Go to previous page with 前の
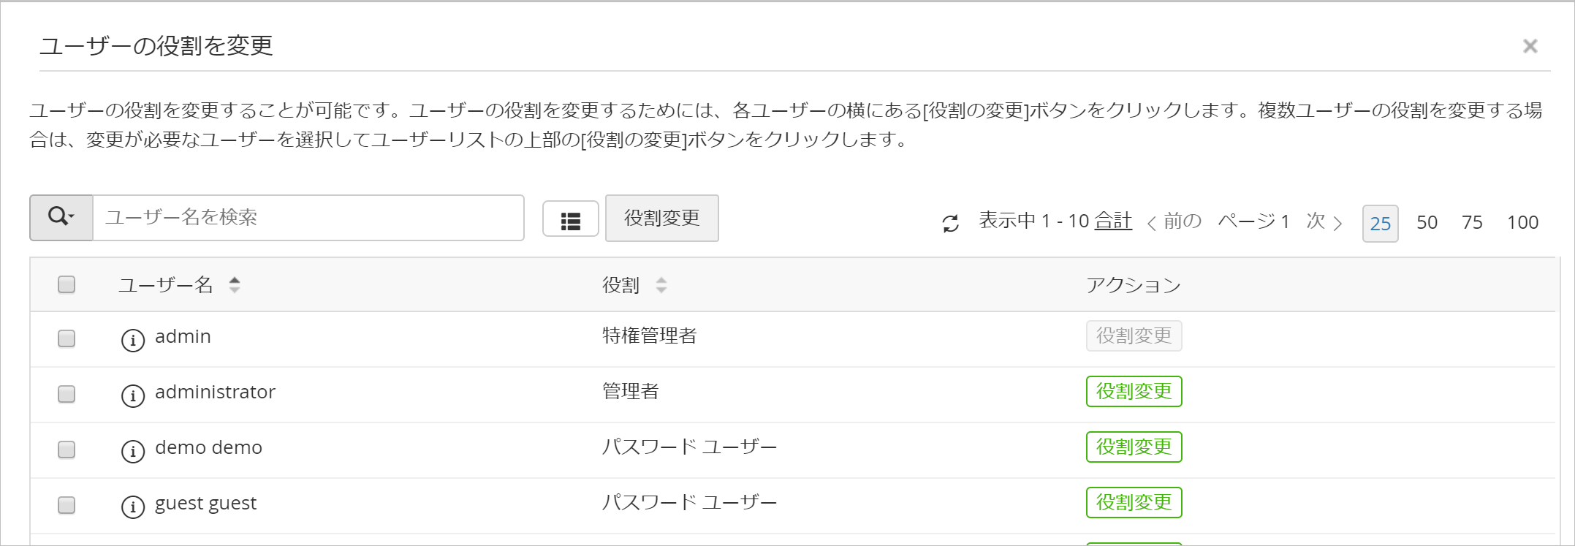This screenshot has height=546, width=1575. tap(1174, 221)
